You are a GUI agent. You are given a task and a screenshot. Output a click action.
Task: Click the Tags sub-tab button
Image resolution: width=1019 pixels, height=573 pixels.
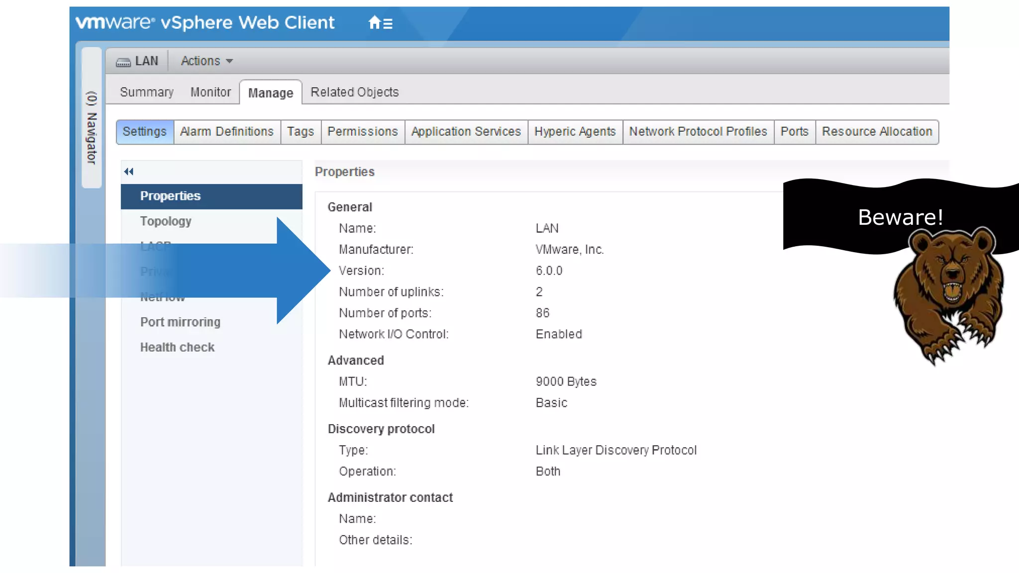(300, 132)
